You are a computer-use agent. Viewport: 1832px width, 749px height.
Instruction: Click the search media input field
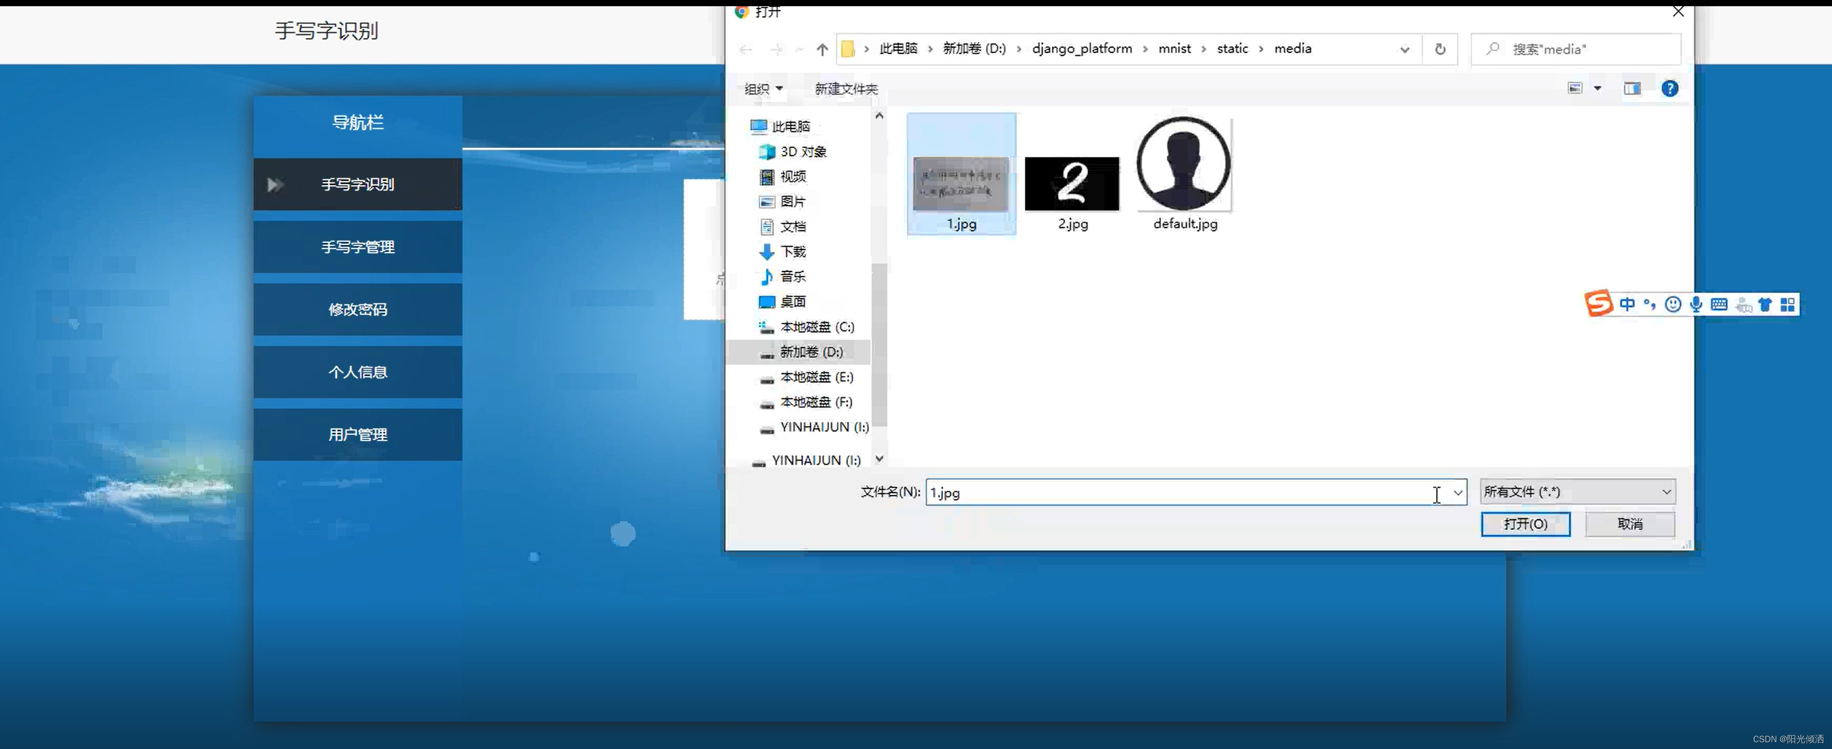click(x=1586, y=49)
